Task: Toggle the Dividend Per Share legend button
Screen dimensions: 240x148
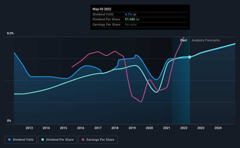Action: point(58,140)
